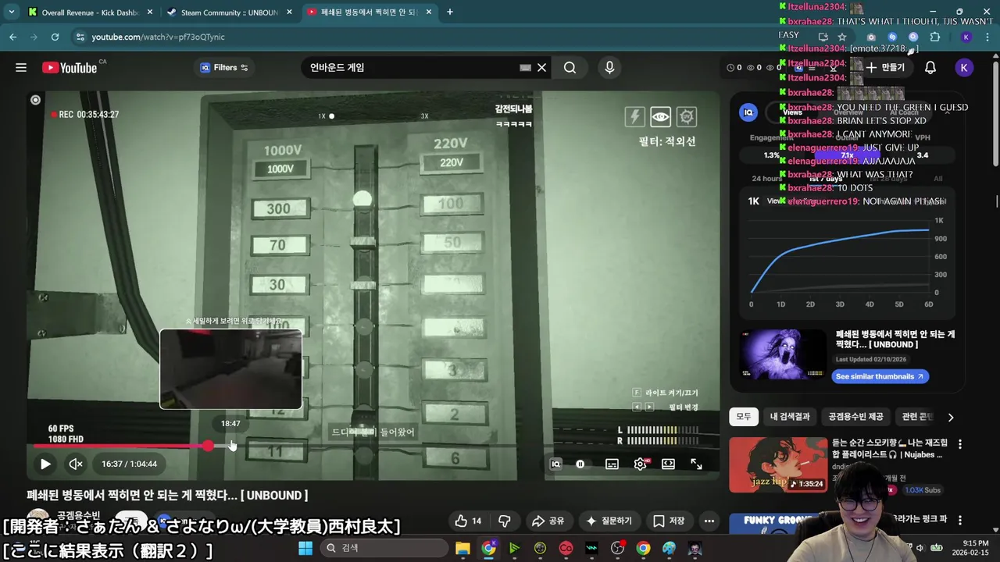Toggle subtitles in the video player
1000x562 pixels.
(x=612, y=464)
